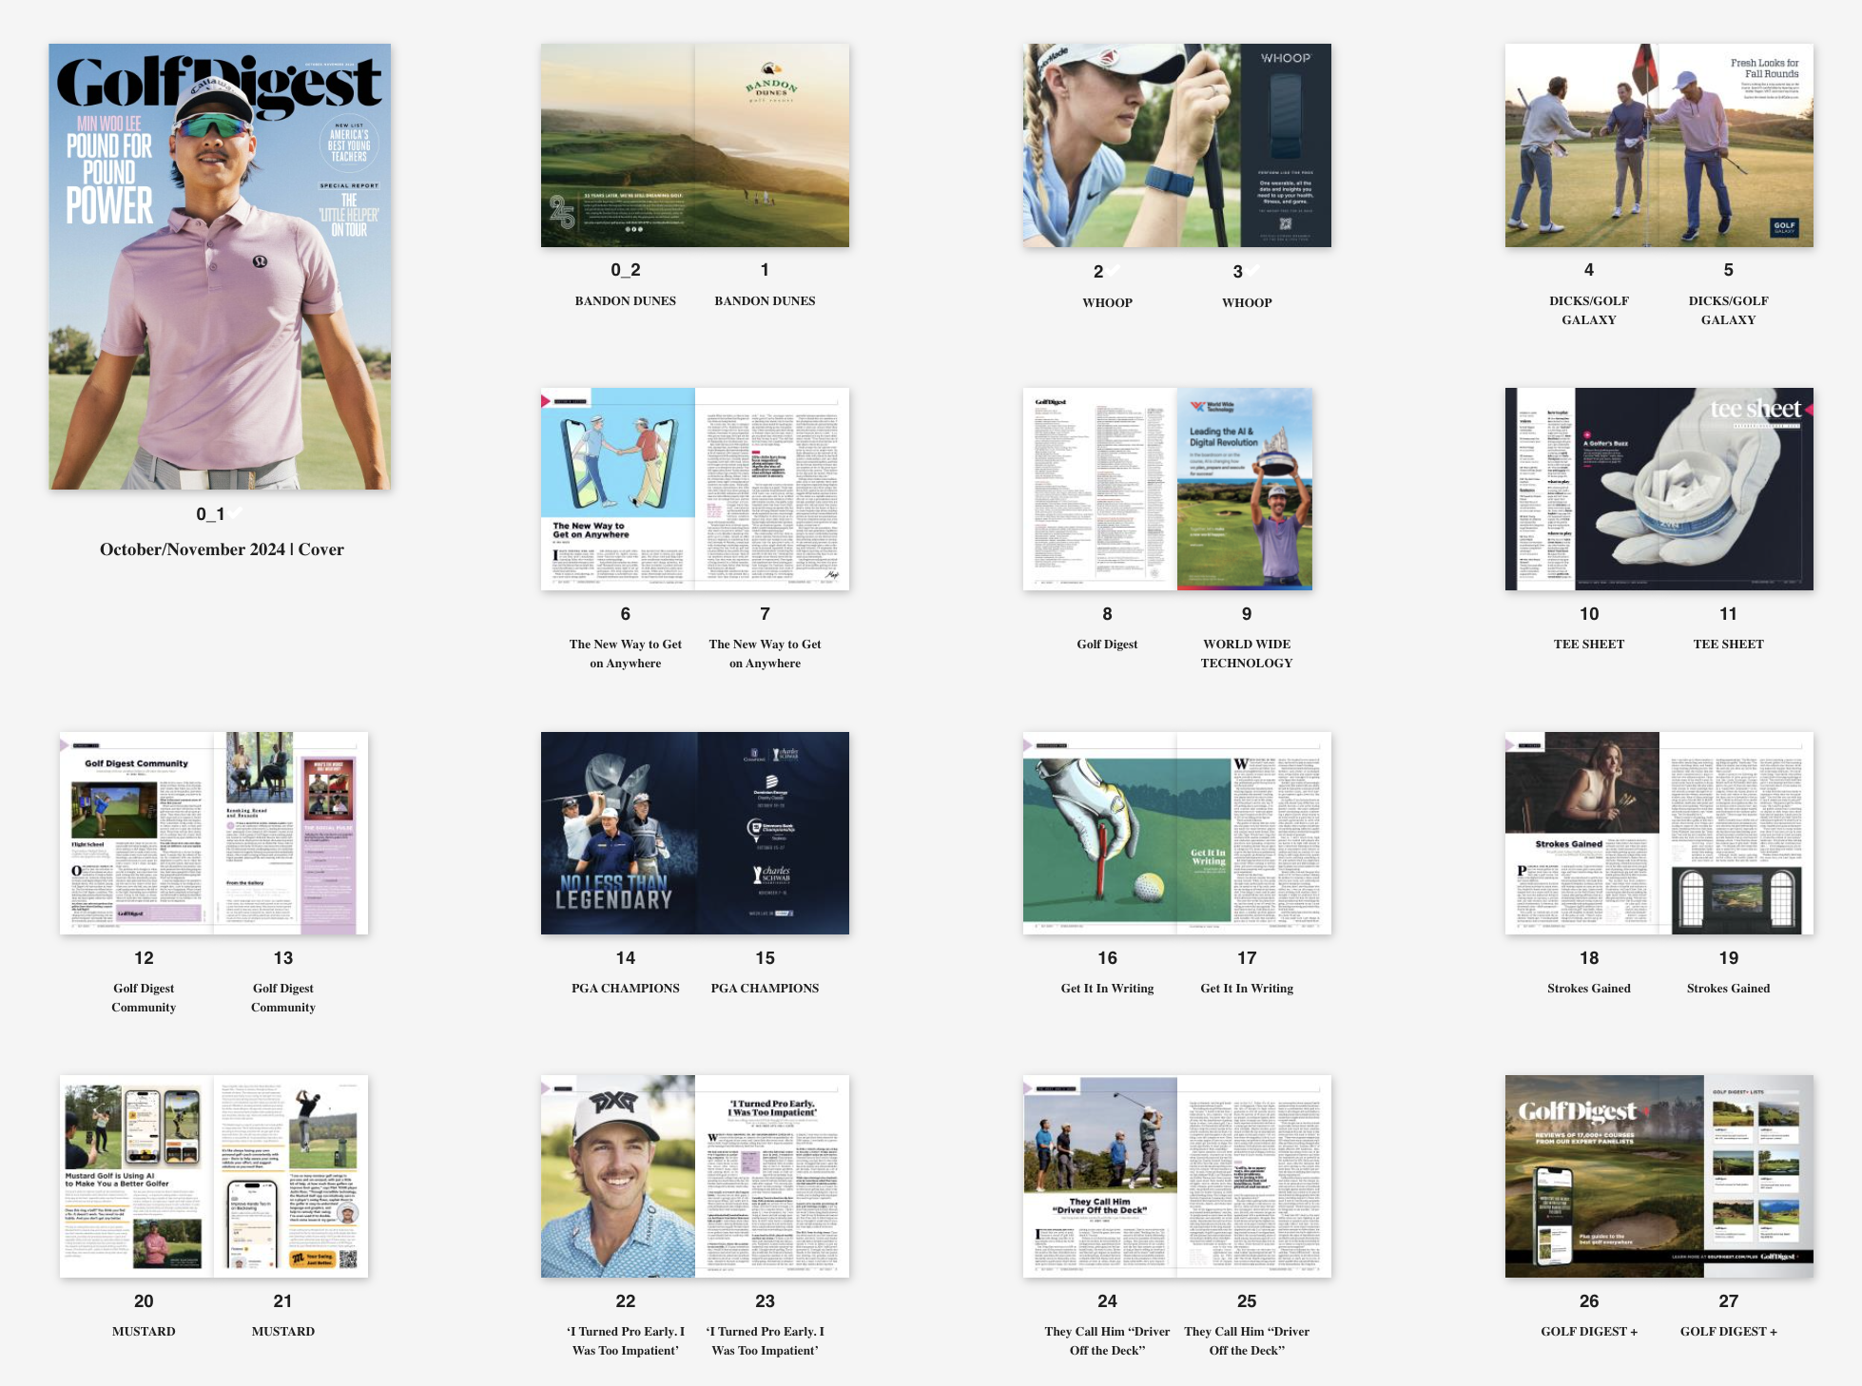Select the Whoop golfer photo page 2 thumbnail
Screen dimensions: 1862x1386
pyautogui.click(x=1100, y=145)
